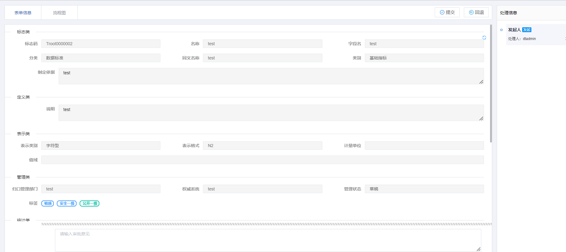566x252 pixels.
Task: Click the blue refresh icon above the field name
Action: [484, 38]
